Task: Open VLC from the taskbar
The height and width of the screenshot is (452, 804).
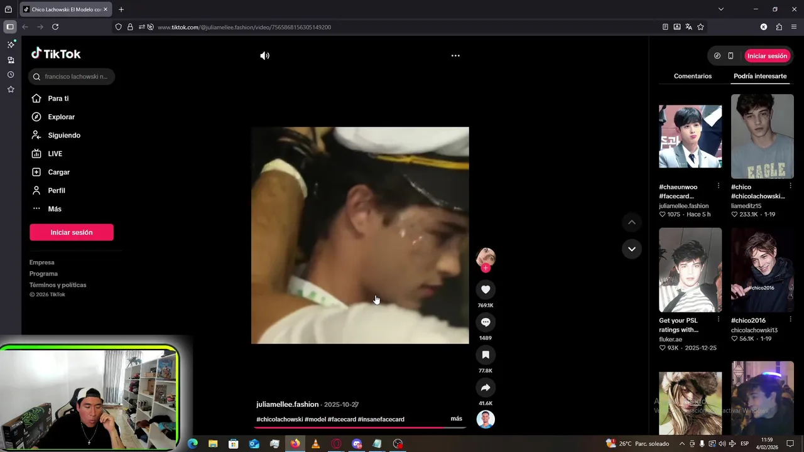Action: (315, 444)
